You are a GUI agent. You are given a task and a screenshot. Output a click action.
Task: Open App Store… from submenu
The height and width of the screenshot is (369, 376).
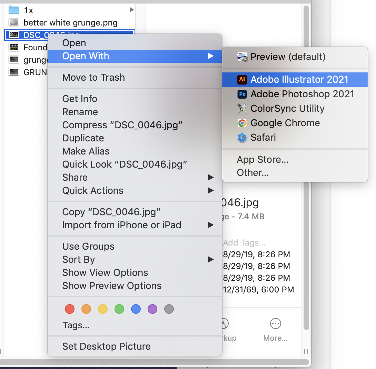point(263,160)
